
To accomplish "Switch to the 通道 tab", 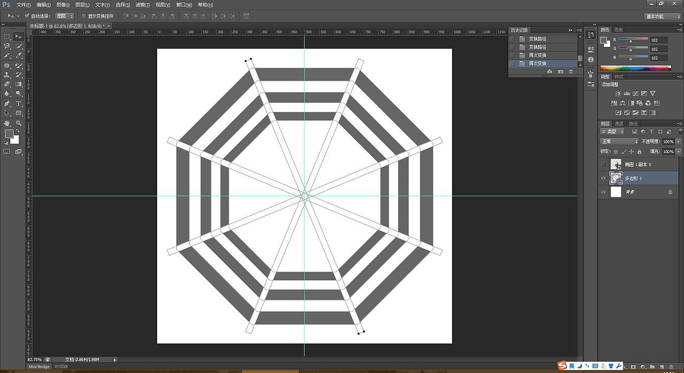I will point(618,123).
